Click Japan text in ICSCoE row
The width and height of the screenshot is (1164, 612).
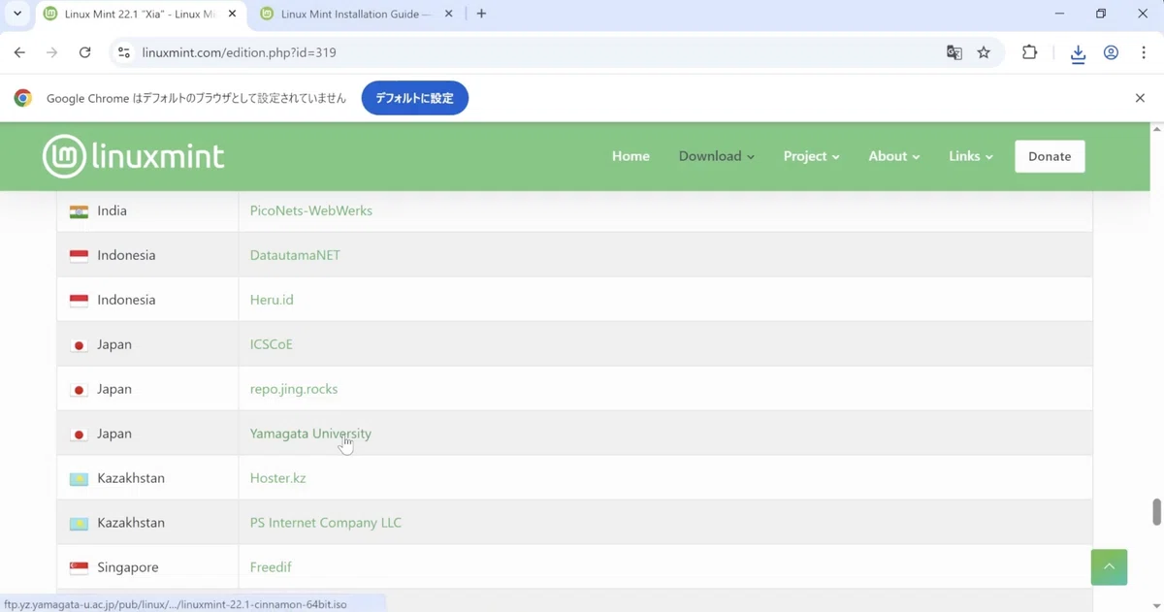pyautogui.click(x=114, y=344)
